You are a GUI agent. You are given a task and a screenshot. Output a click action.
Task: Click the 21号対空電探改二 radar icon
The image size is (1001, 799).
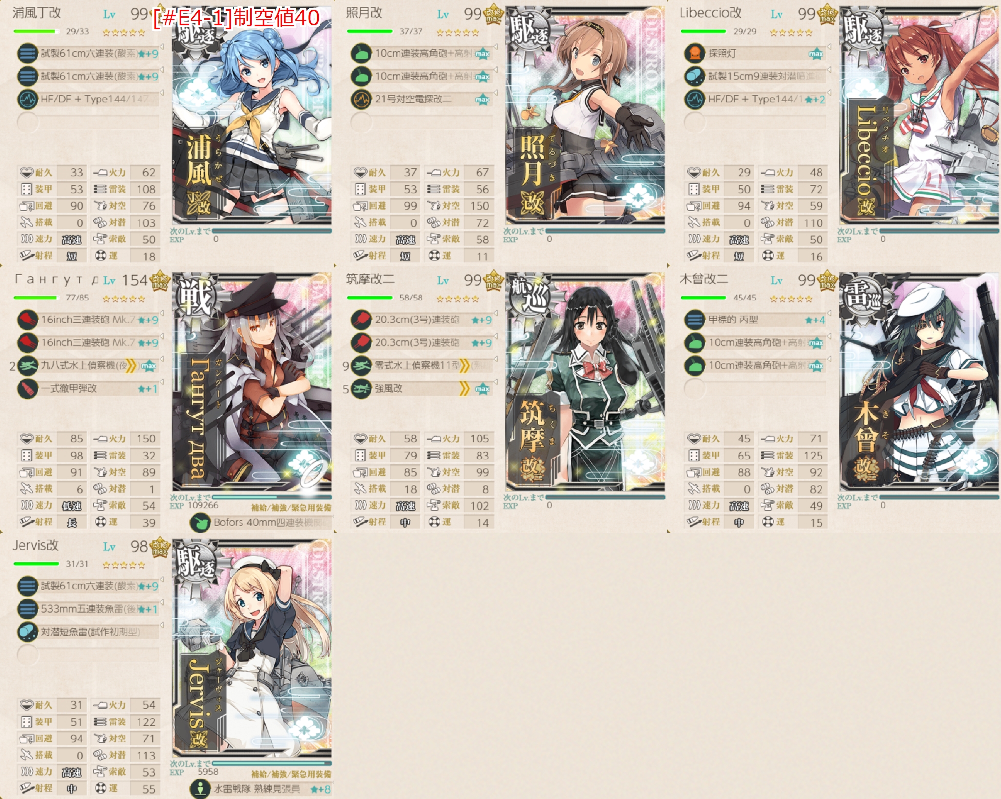361,100
